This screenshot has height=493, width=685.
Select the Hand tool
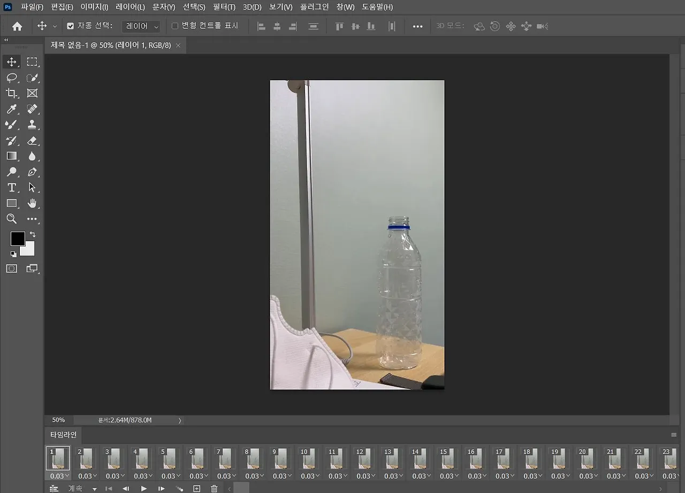(x=32, y=203)
